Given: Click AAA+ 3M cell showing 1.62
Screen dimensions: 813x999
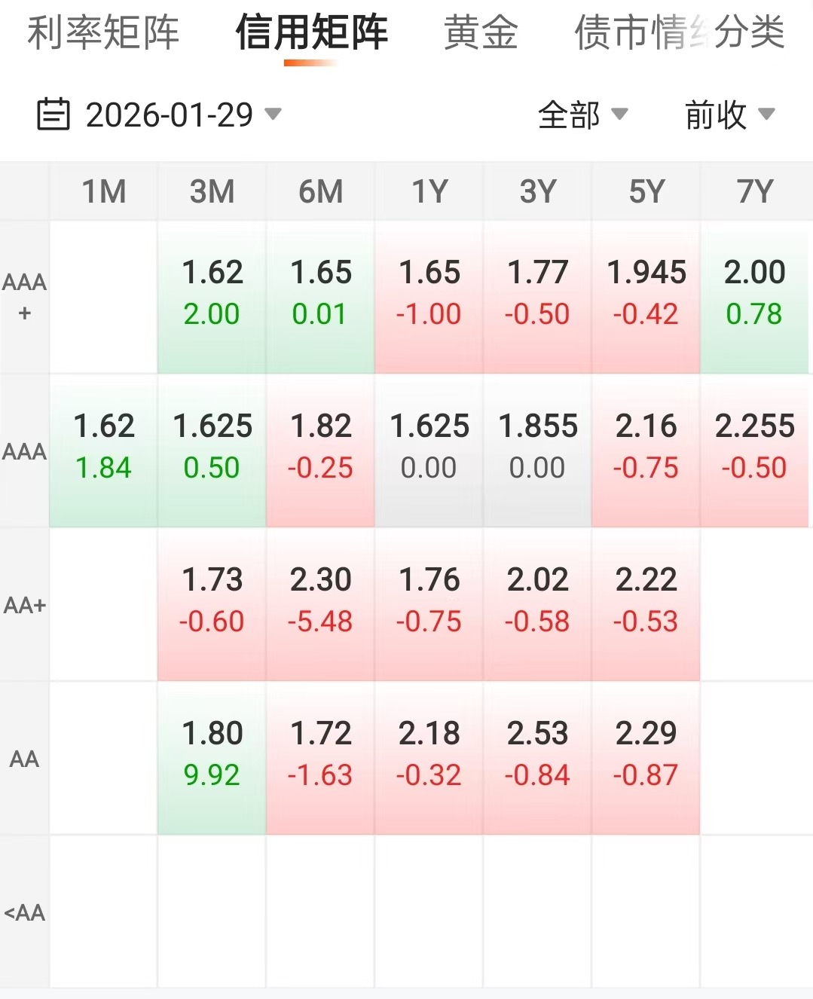Looking at the screenshot, I should (212, 293).
